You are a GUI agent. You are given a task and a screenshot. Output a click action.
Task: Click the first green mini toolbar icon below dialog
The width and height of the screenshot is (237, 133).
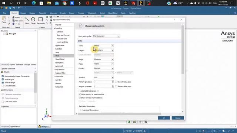coord(129,122)
